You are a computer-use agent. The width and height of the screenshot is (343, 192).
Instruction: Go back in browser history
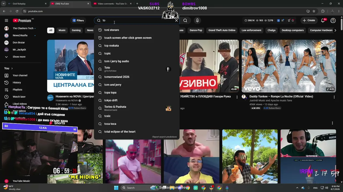(4, 11)
